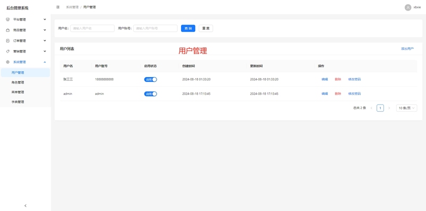
Task: Click created time 2024-08-18 17:13:45
Action: coord(196,94)
